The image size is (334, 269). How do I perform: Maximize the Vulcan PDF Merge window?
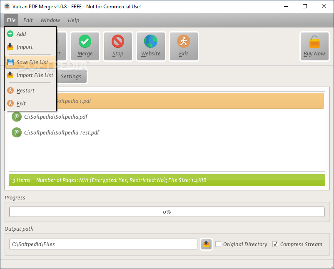(x=305, y=6)
